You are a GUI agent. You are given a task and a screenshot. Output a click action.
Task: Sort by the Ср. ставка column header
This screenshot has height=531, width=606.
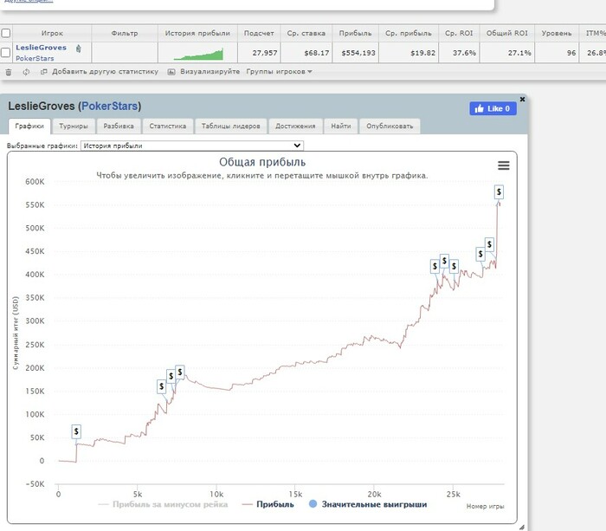click(x=306, y=33)
